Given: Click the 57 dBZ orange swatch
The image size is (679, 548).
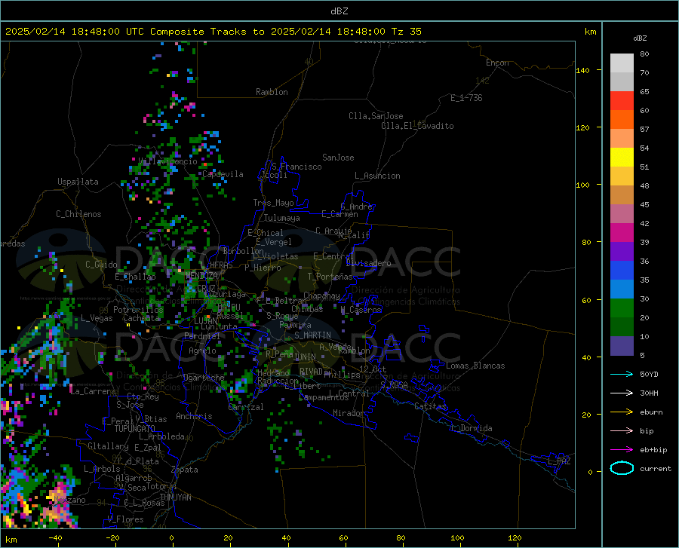Looking at the screenshot, I should point(622,119).
